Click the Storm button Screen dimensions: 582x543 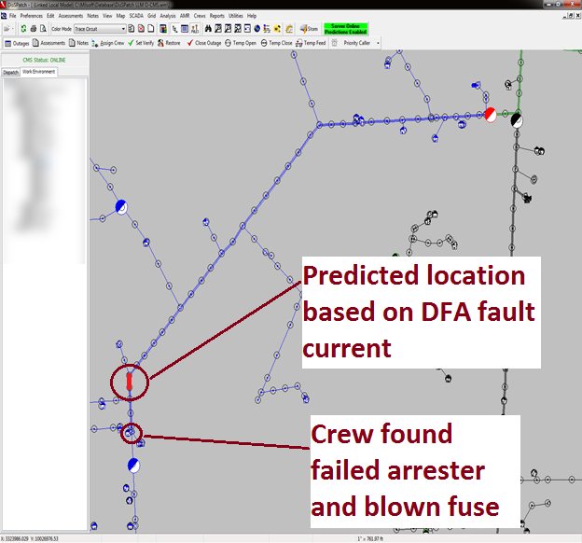[x=309, y=29]
